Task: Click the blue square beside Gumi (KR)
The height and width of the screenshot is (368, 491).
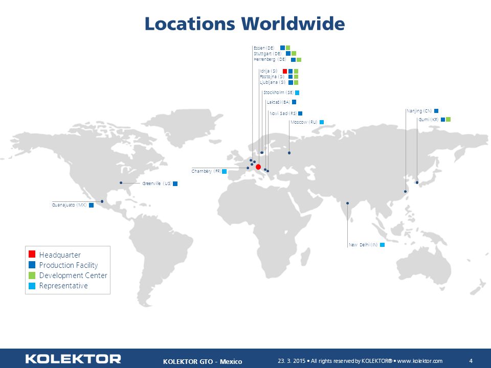Action: (x=443, y=120)
